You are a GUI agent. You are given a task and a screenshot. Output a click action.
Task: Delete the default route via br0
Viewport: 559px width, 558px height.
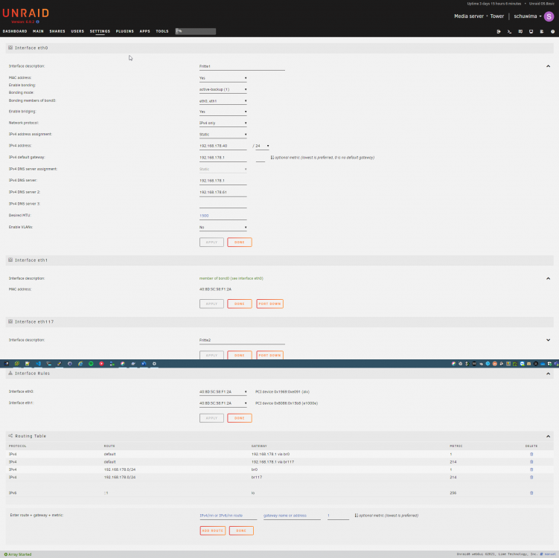pyautogui.click(x=531, y=454)
